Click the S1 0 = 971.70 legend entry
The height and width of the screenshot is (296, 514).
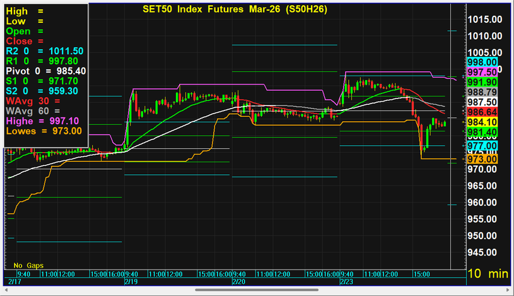tap(42, 81)
